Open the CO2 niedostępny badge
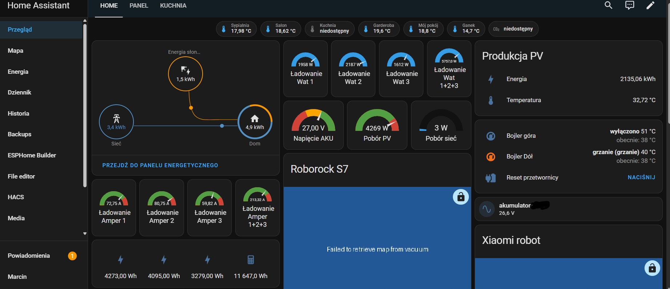 (514, 29)
